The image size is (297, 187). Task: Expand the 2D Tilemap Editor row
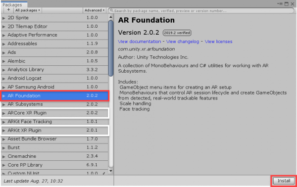3,27
